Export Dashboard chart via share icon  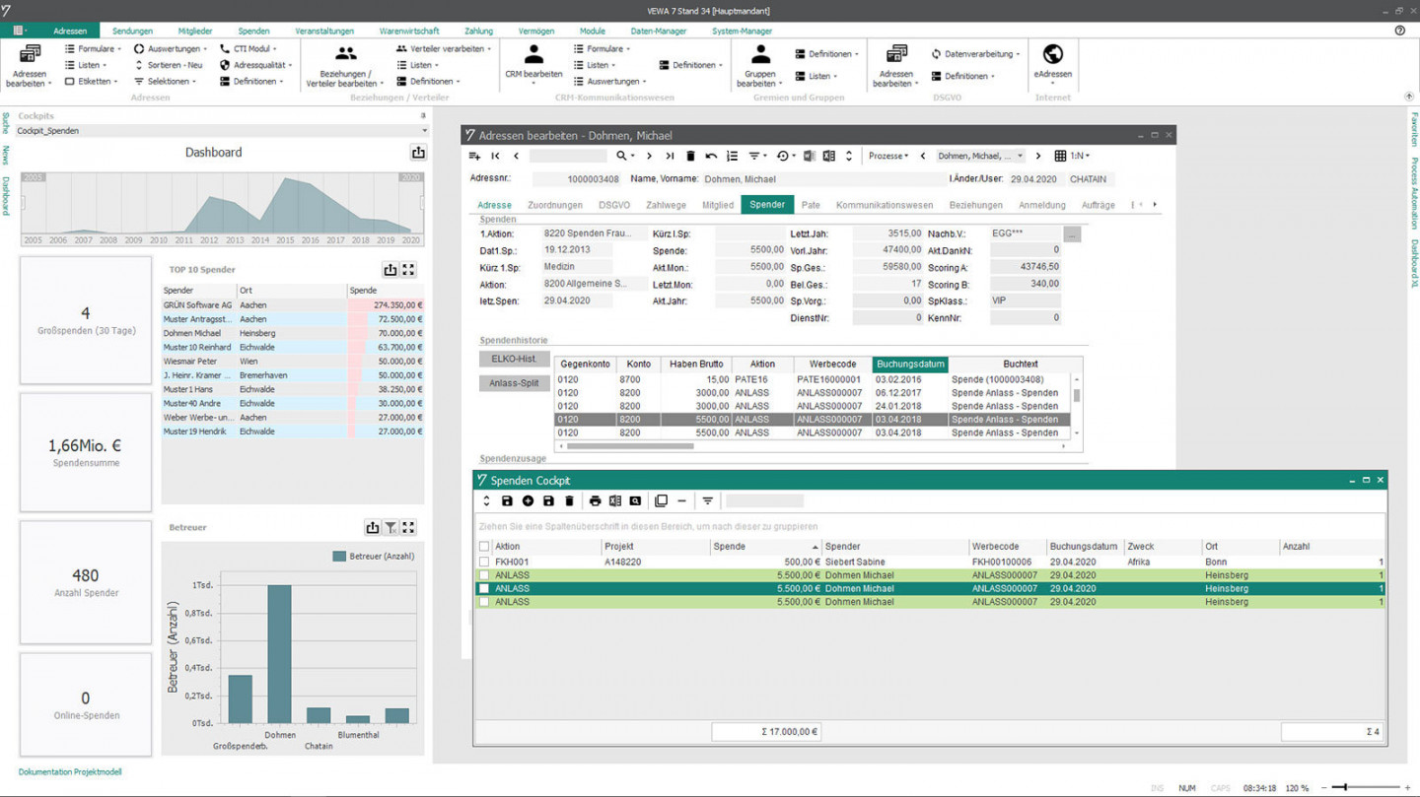418,153
